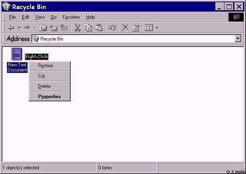This screenshot has height=174, width=246.
Task: Click the '1 object(s) selected' status text
Action: pyautogui.click(x=21, y=168)
